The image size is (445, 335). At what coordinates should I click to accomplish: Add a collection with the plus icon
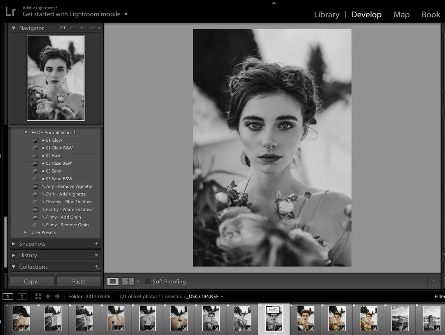(96, 267)
